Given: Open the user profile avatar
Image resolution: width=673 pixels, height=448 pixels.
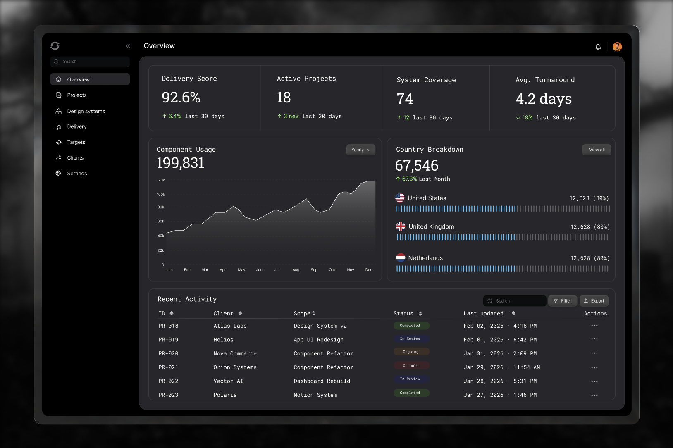Looking at the screenshot, I should (x=617, y=47).
